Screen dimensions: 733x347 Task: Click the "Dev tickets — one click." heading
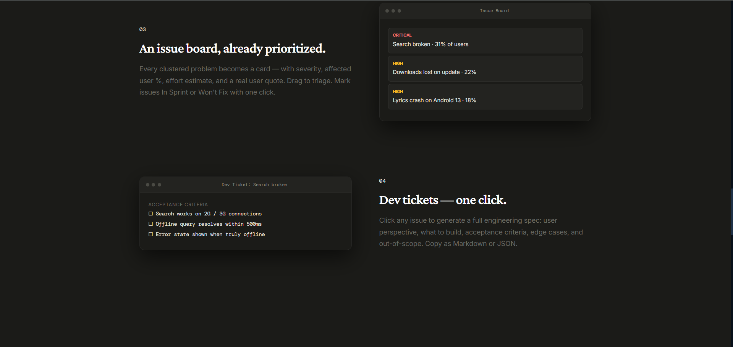click(442, 200)
